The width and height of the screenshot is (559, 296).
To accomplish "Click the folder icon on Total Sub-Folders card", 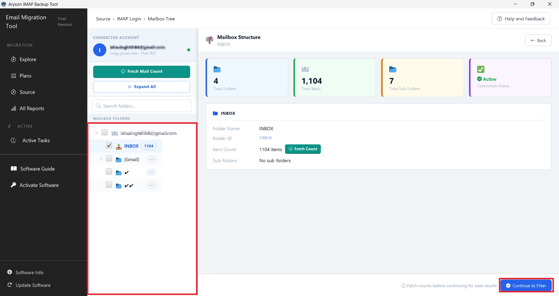I will [x=393, y=69].
